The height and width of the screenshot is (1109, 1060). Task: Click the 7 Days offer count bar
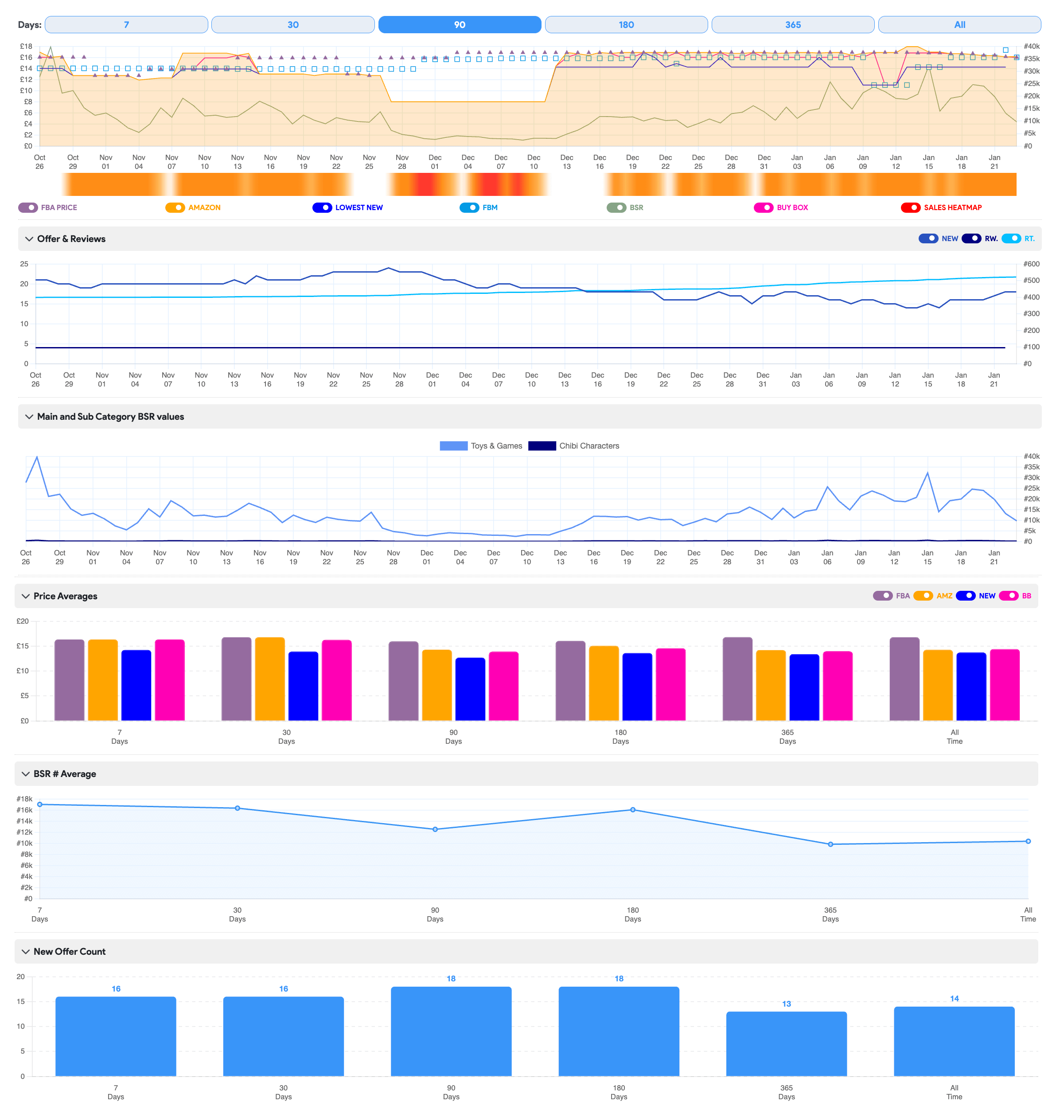point(116,1036)
